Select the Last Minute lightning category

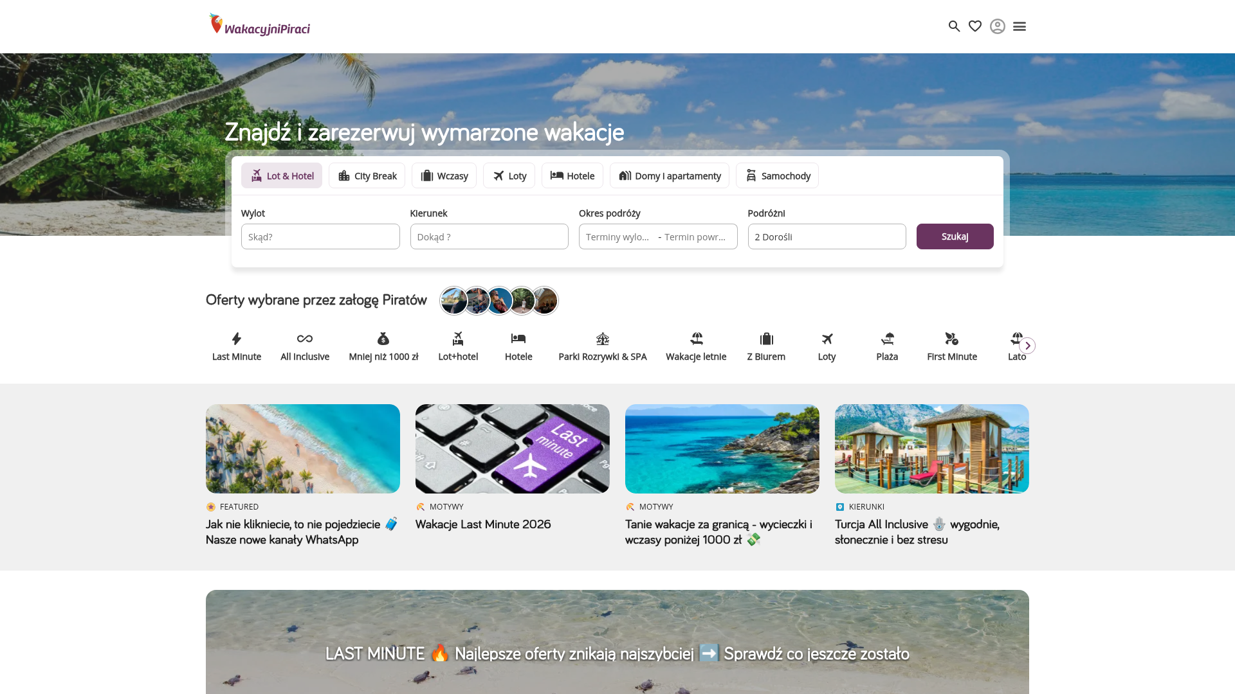click(237, 346)
